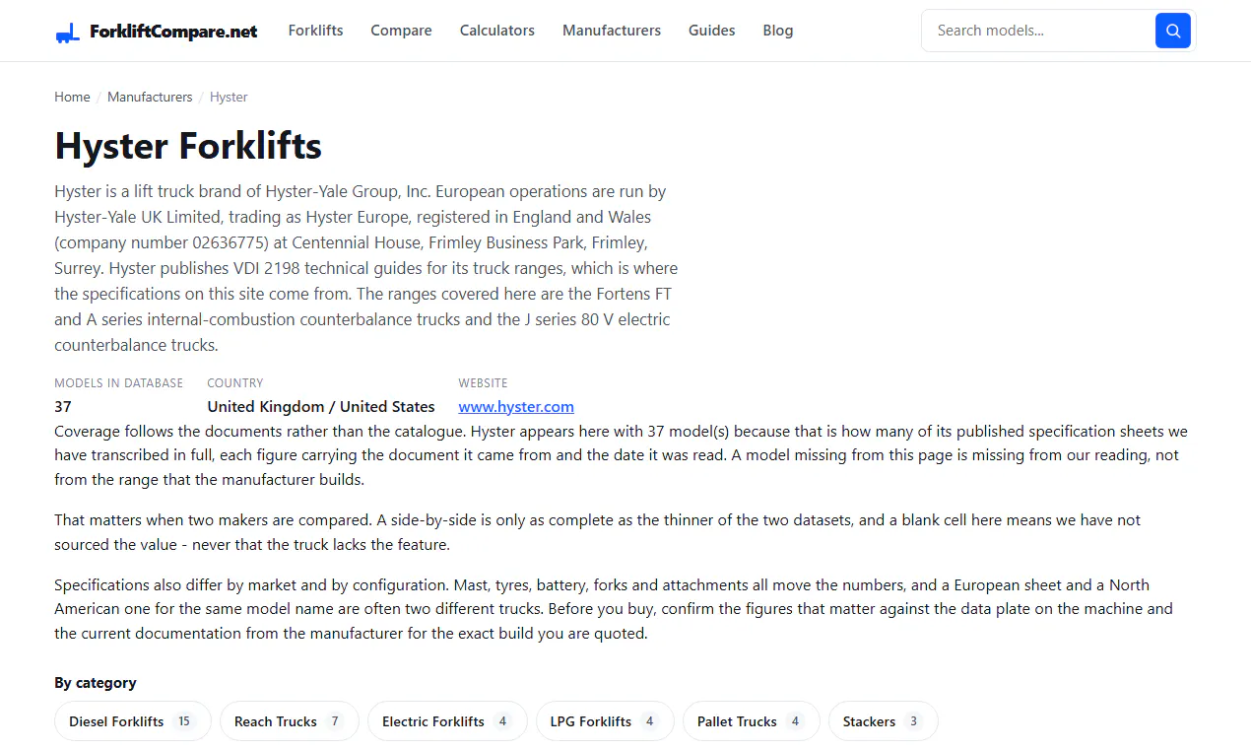The image size is (1251, 749).
Task: Open Manufacturers breadcrumb link
Action: click(150, 97)
